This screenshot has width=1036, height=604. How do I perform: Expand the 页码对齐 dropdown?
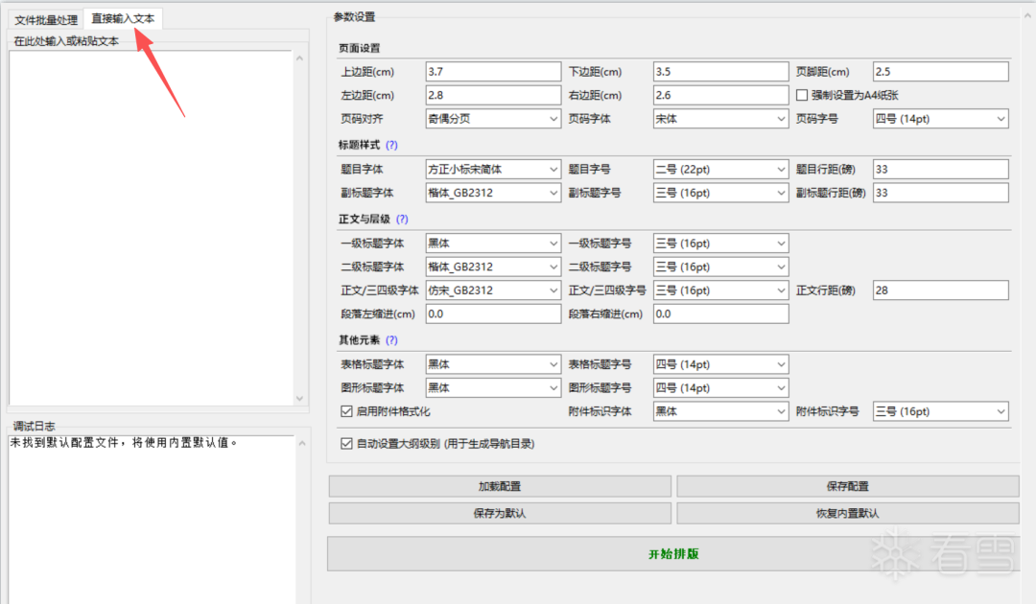(493, 119)
